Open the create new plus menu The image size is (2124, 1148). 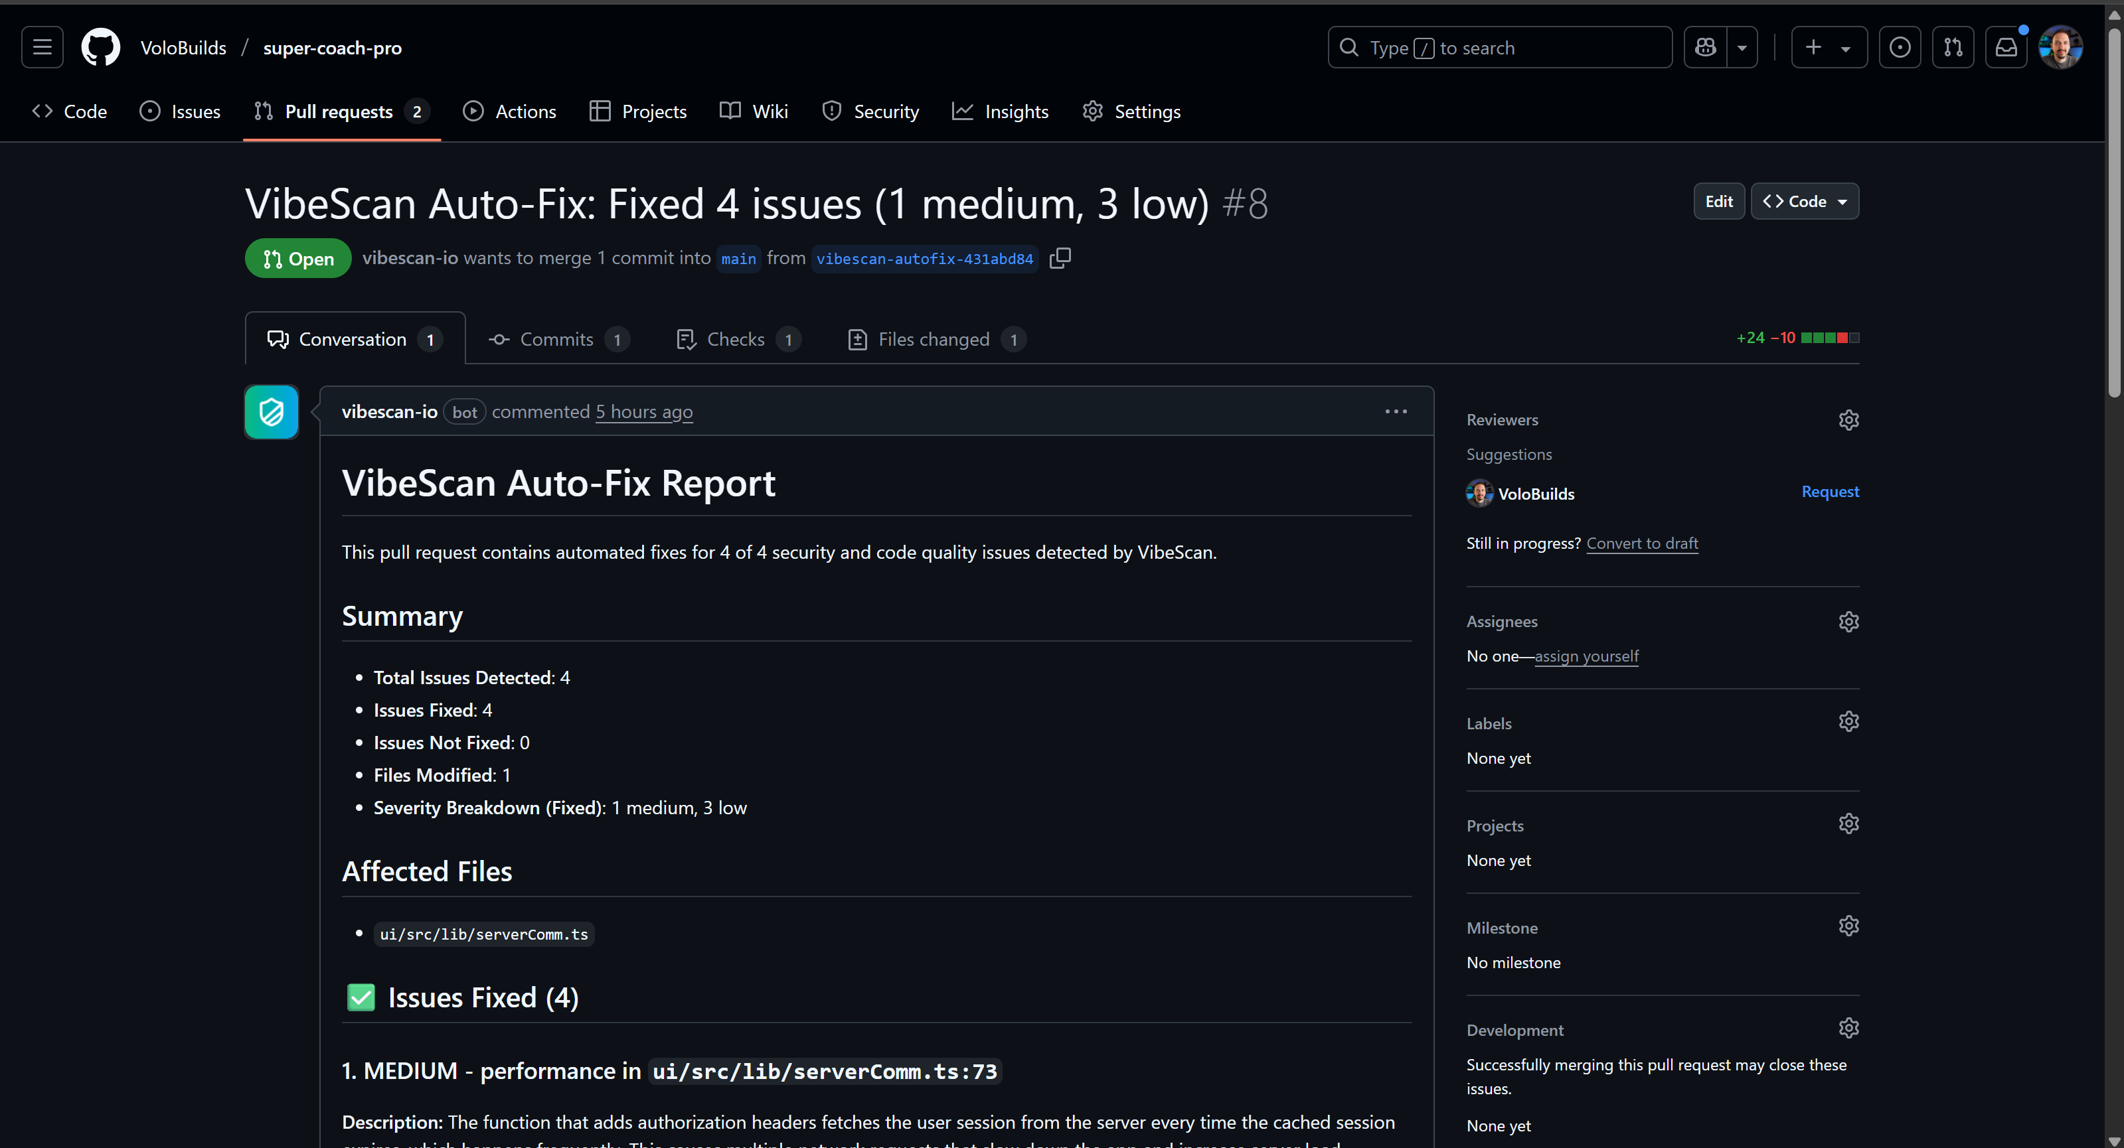[x=1829, y=47]
